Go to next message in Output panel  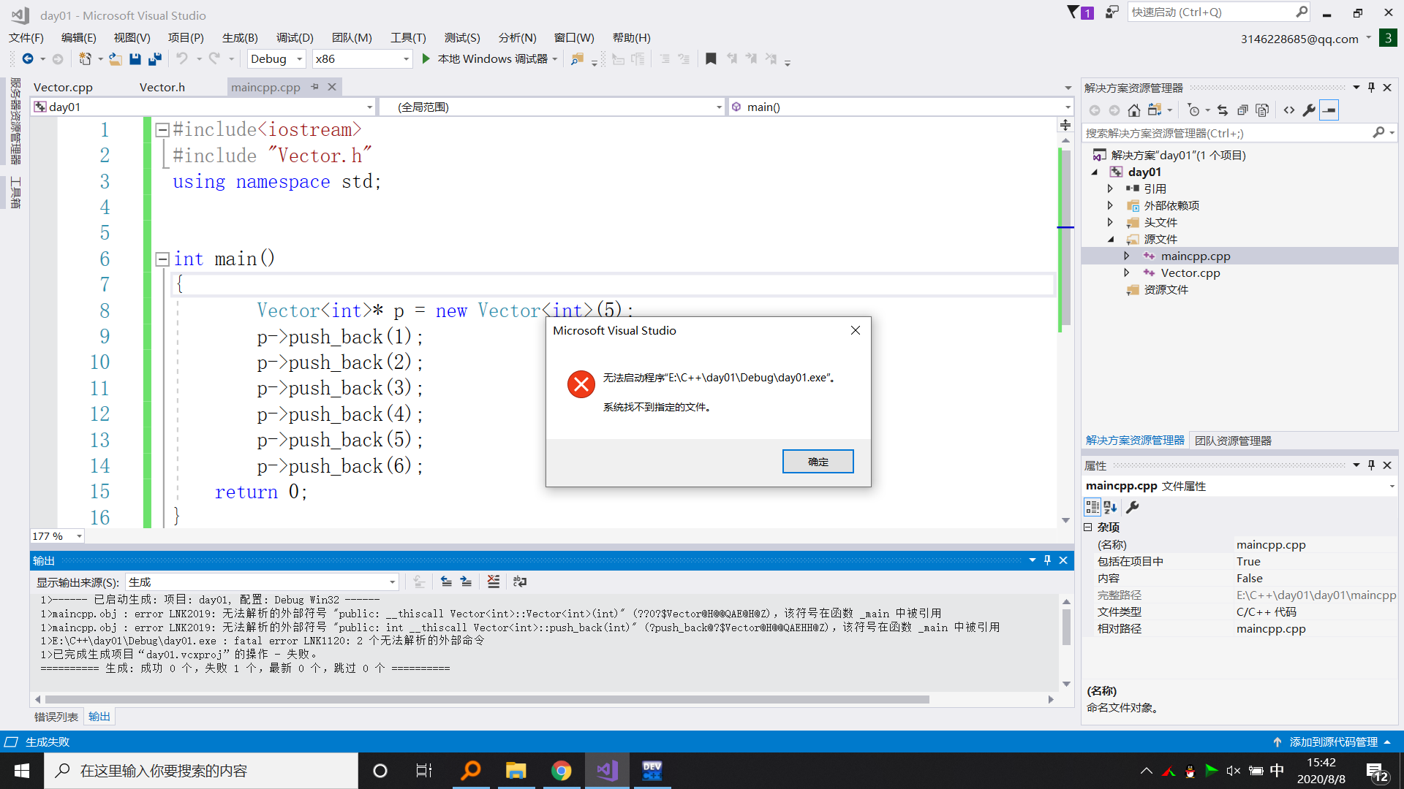(x=466, y=582)
